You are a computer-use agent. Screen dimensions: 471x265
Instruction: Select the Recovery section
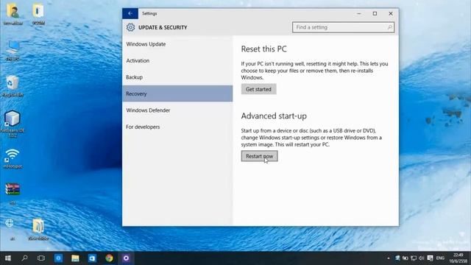pos(177,93)
